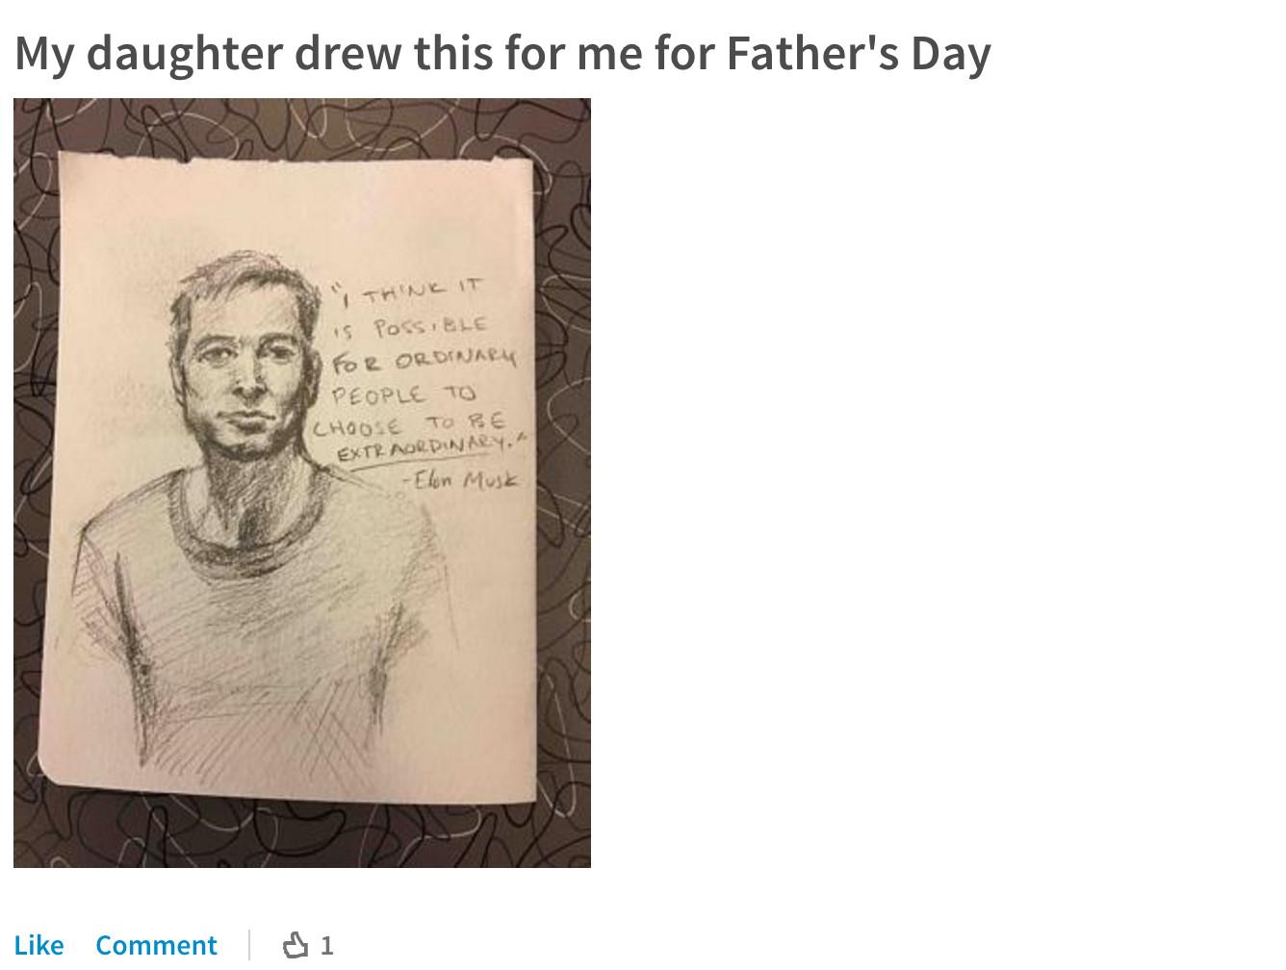Open the Comment link below the drawing
The width and height of the screenshot is (1286, 970).
[156, 945]
